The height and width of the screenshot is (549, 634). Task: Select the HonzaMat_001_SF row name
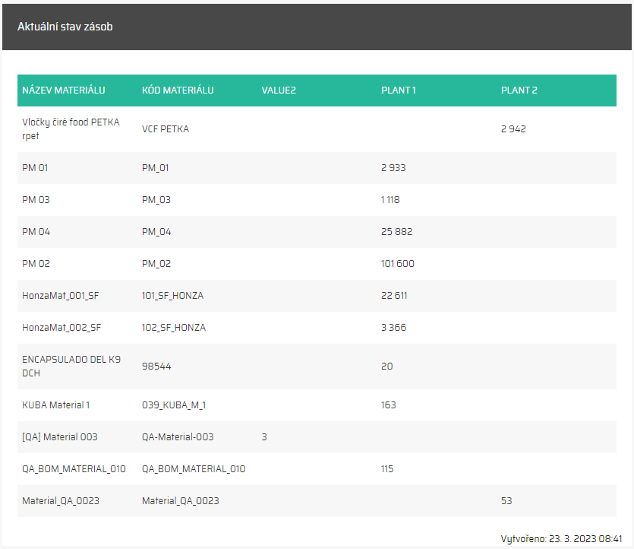62,296
